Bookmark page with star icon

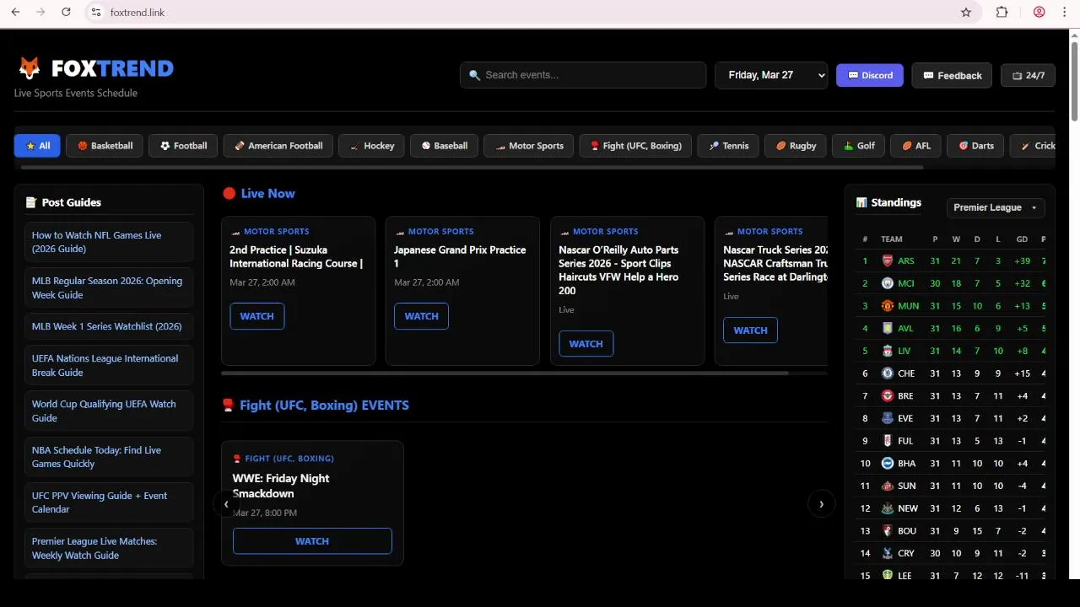[966, 13]
